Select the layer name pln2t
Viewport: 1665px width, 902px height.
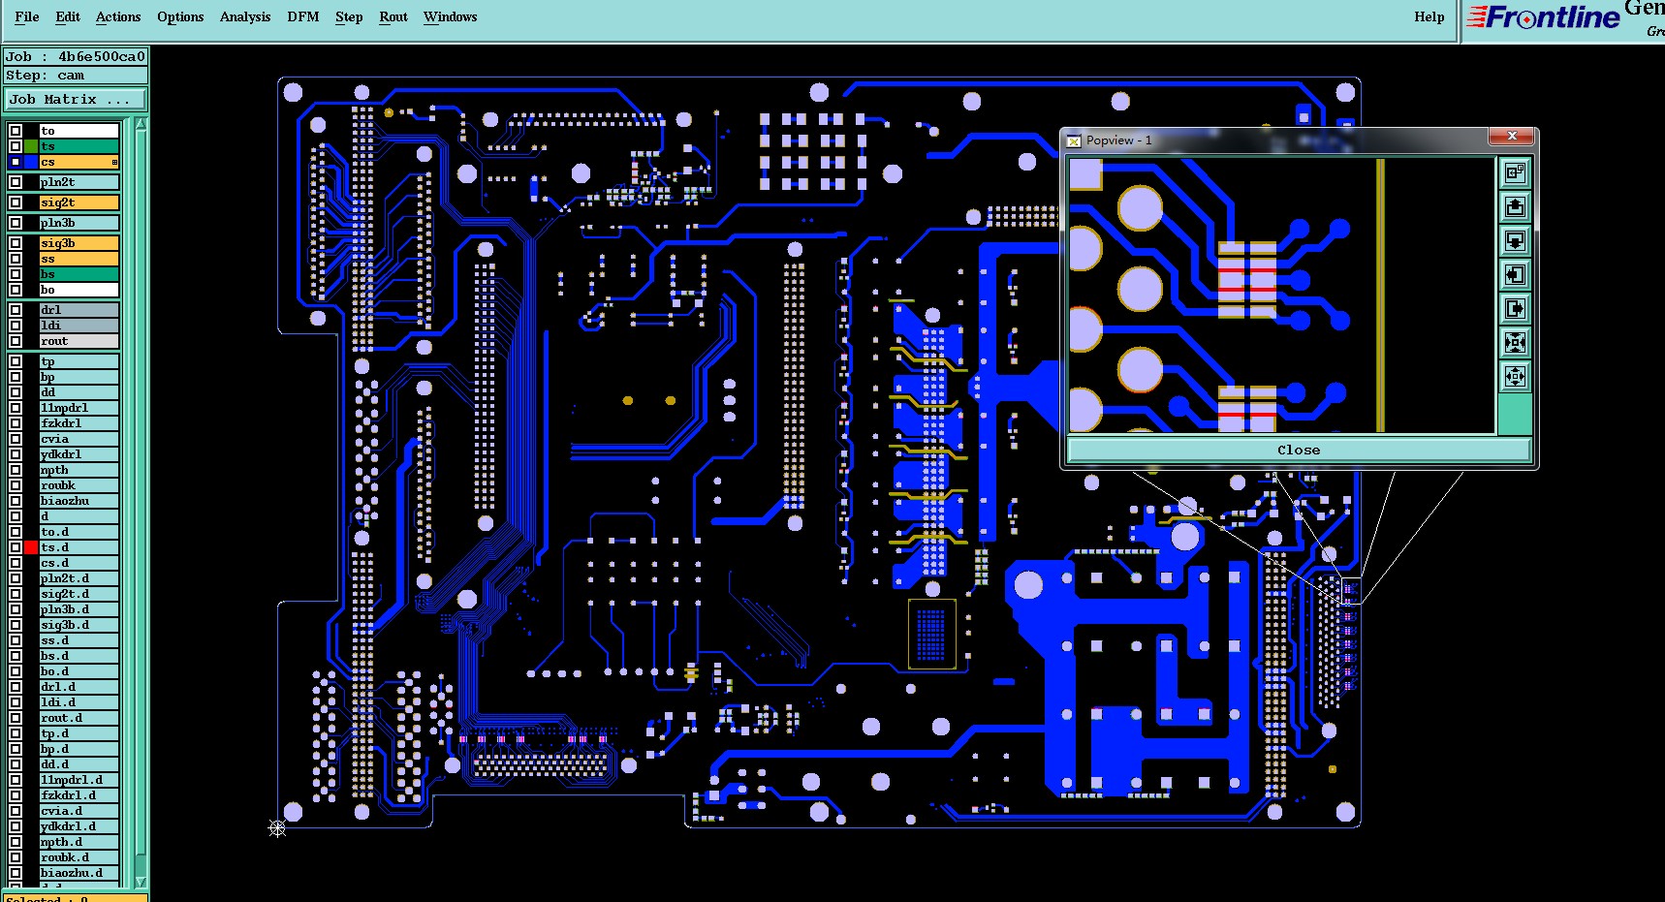[x=79, y=182]
